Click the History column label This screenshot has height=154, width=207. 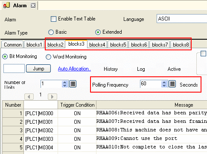pyautogui.click(x=111, y=69)
